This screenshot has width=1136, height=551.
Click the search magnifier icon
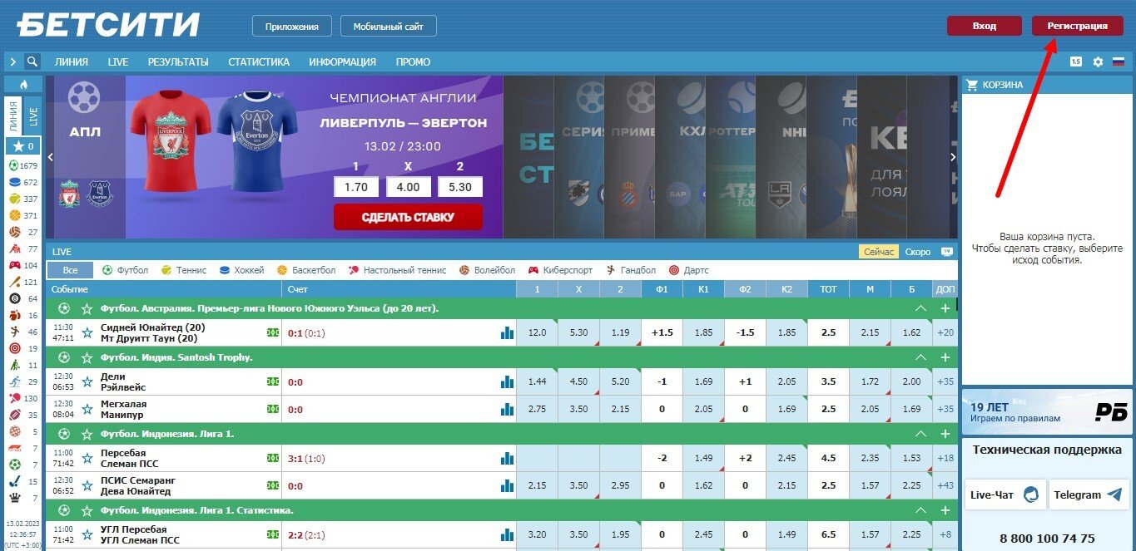click(x=32, y=61)
